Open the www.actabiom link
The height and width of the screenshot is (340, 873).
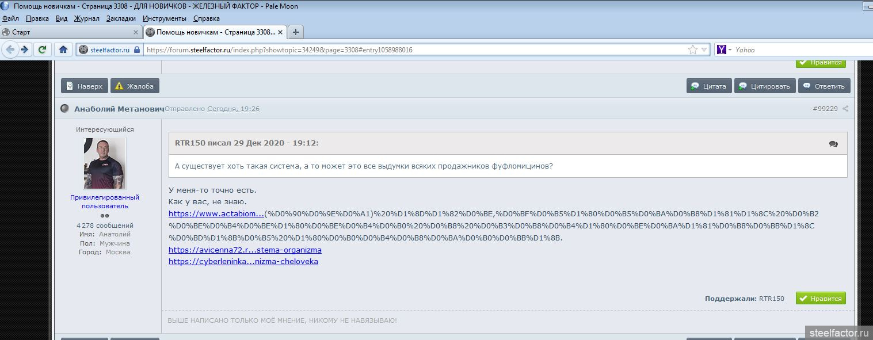click(x=216, y=214)
